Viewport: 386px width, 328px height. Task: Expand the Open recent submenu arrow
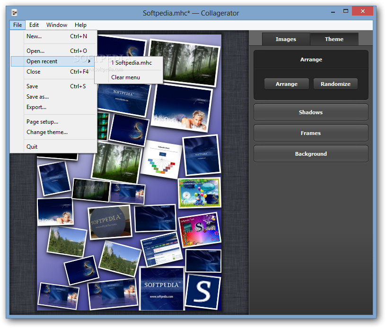[x=89, y=61]
